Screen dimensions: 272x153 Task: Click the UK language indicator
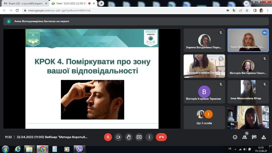click(230, 149)
